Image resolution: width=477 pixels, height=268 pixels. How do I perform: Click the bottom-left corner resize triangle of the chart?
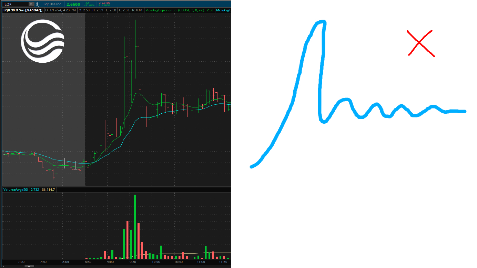coord(2,266)
